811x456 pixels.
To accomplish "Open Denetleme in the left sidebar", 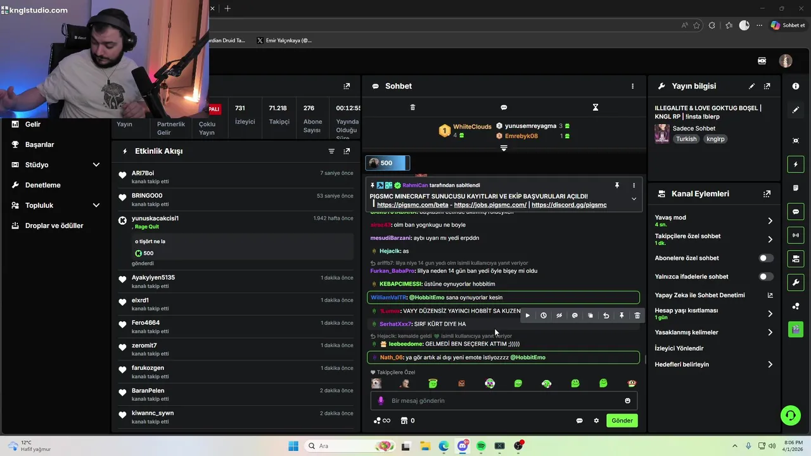I will (x=42, y=185).
